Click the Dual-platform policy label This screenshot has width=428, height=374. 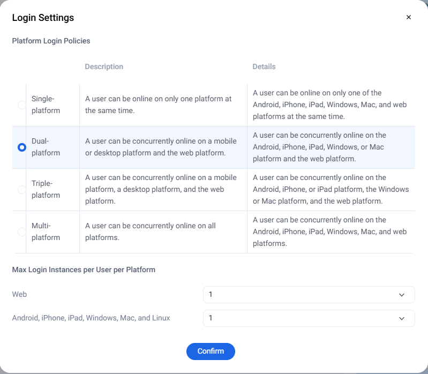46,147
